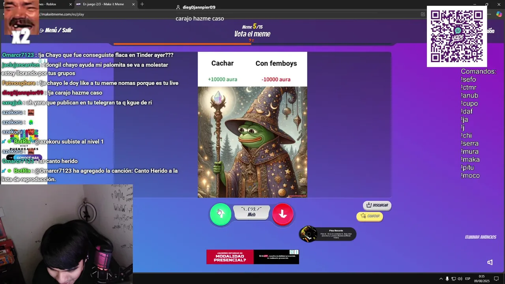
Task: Show hidden system tray icons
Action: pyautogui.click(x=441, y=279)
